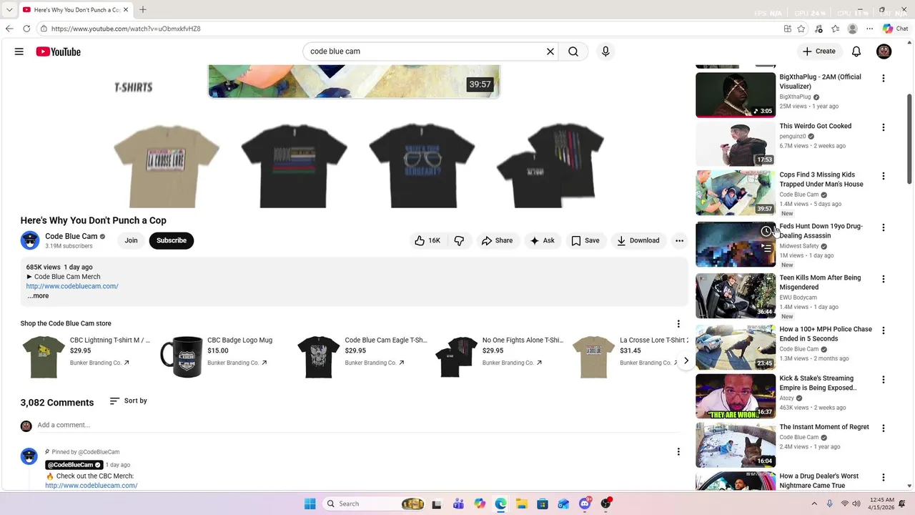Open Code Blue Cam Eagle T-shirt product
This screenshot has width=915, height=515.
[362, 356]
